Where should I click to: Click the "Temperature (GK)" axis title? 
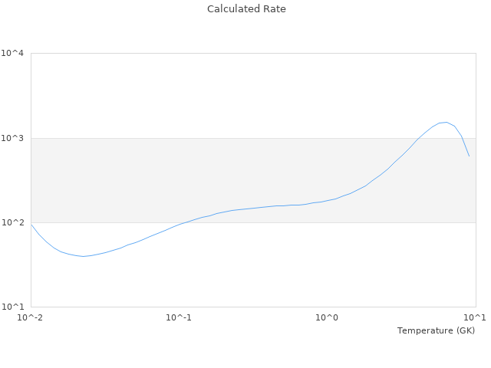tap(436, 330)
